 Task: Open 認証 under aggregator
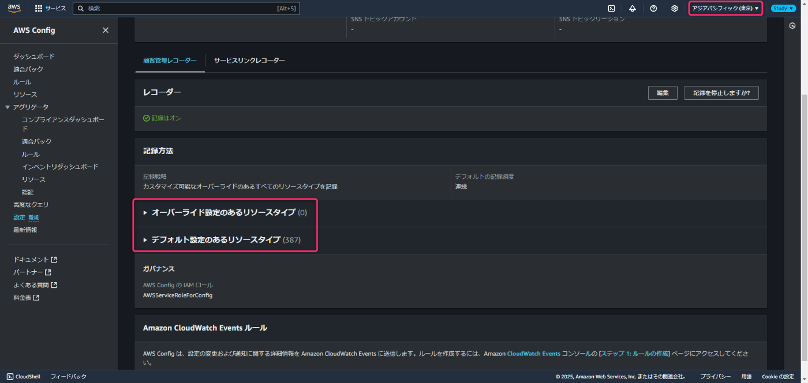(x=28, y=192)
